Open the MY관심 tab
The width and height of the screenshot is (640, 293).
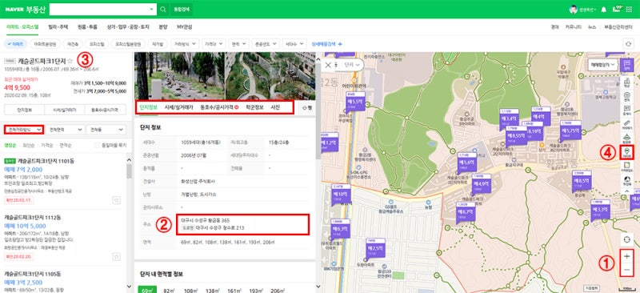click(x=185, y=27)
